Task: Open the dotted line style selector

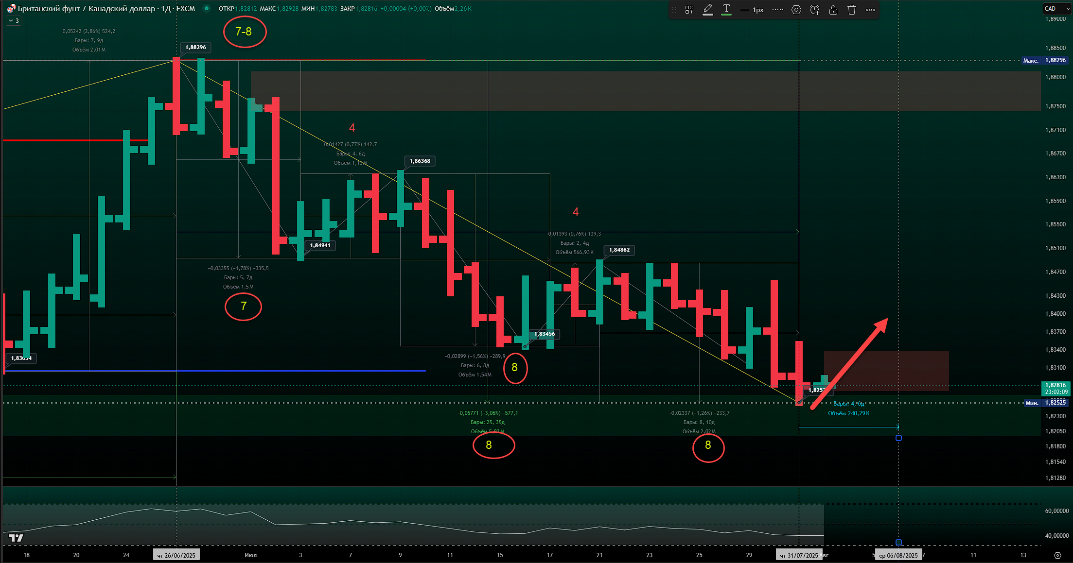Action: point(778,10)
